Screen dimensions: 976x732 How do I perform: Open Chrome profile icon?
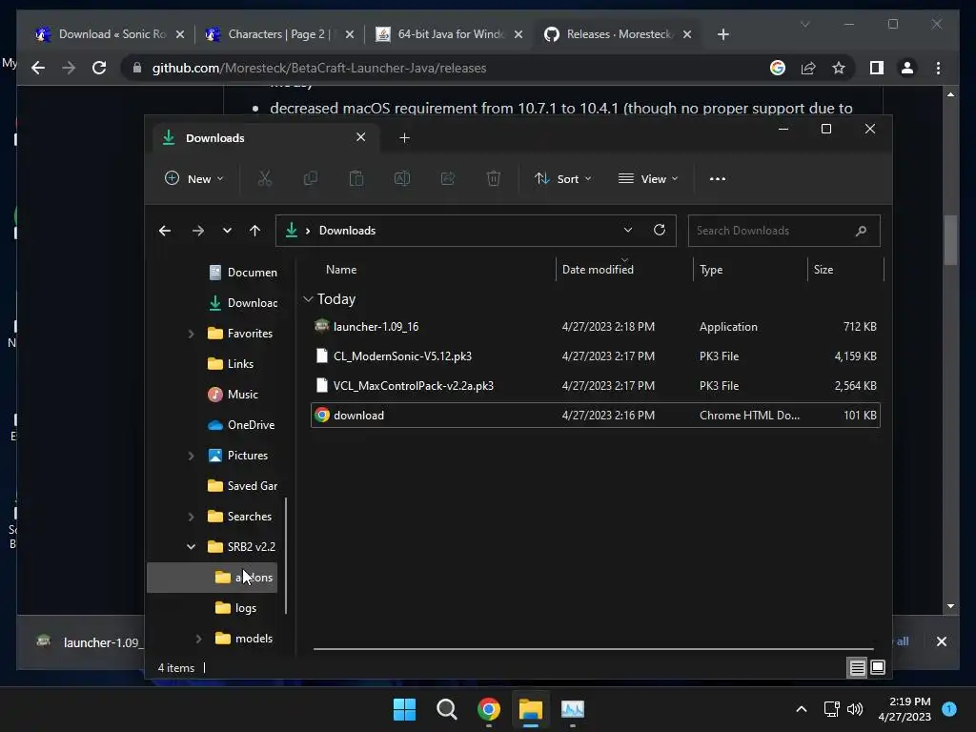point(907,68)
